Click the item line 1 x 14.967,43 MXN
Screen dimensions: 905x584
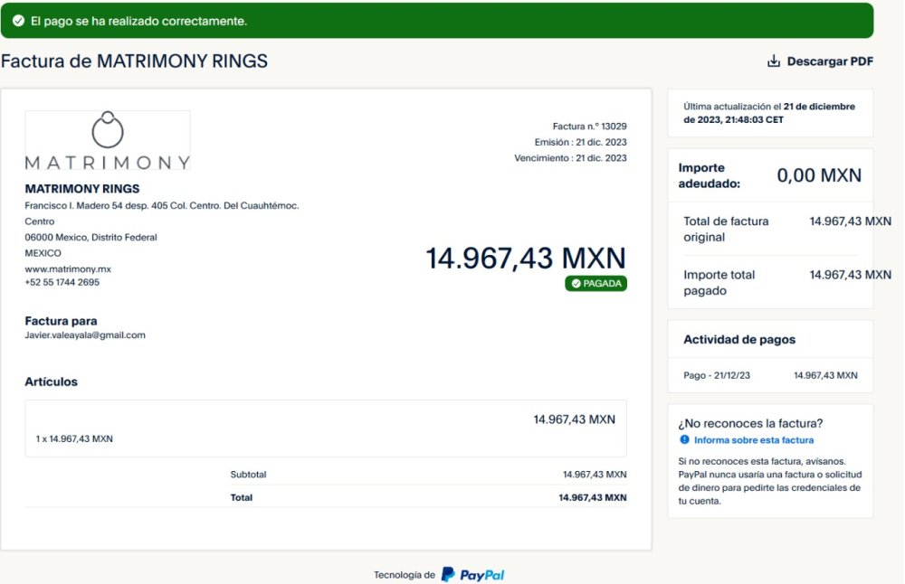click(x=74, y=438)
